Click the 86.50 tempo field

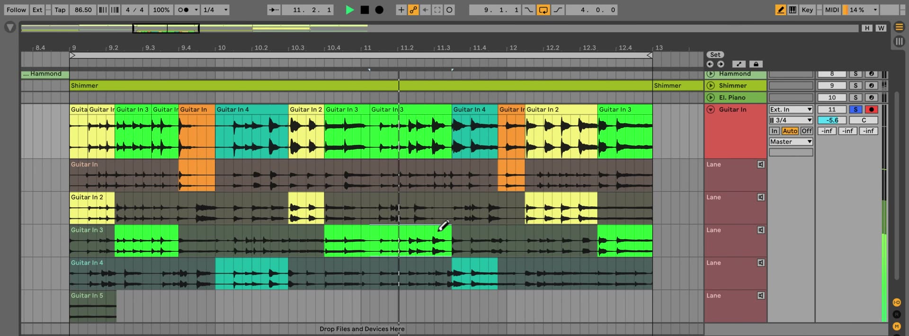(83, 9)
